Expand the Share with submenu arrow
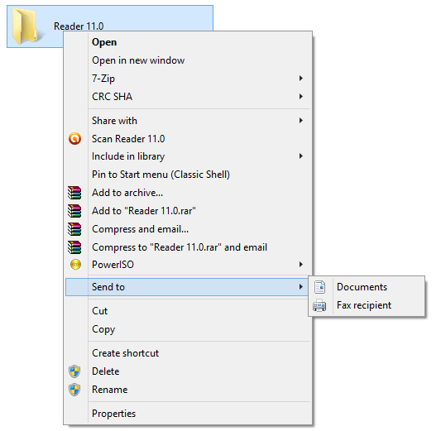Image resolution: width=441 pixels, height=431 pixels. tap(301, 121)
